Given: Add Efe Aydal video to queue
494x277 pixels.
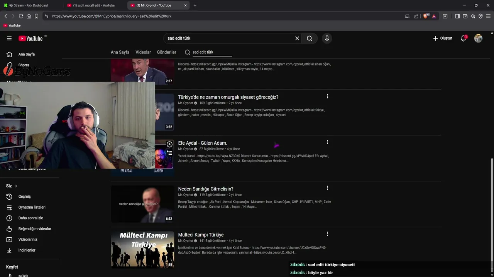Looking at the screenshot, I should pyautogui.click(x=169, y=153).
